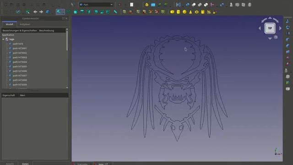Image resolution: width=293 pixels, height=165 pixels.
Task: Click the first Part tool in right sidebar
Action: 288,22
